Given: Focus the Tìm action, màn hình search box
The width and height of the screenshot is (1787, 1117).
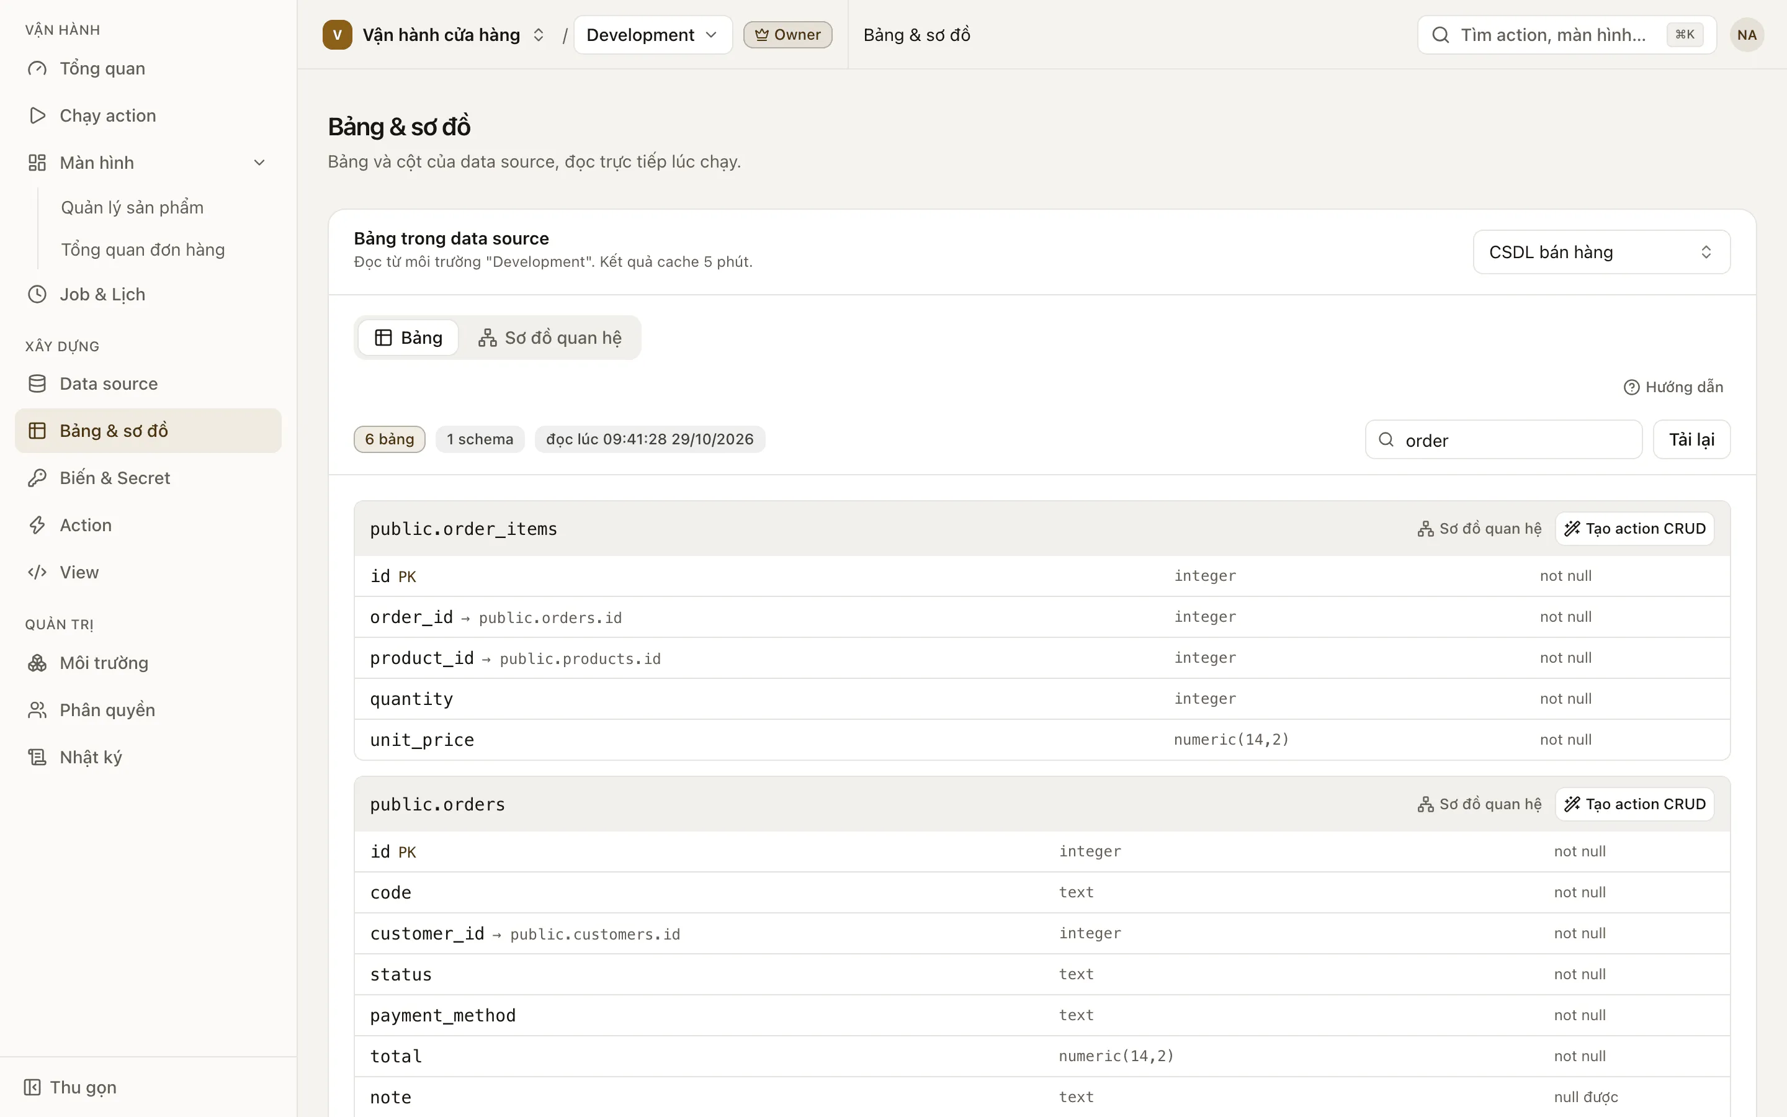Looking at the screenshot, I should [x=1566, y=35].
